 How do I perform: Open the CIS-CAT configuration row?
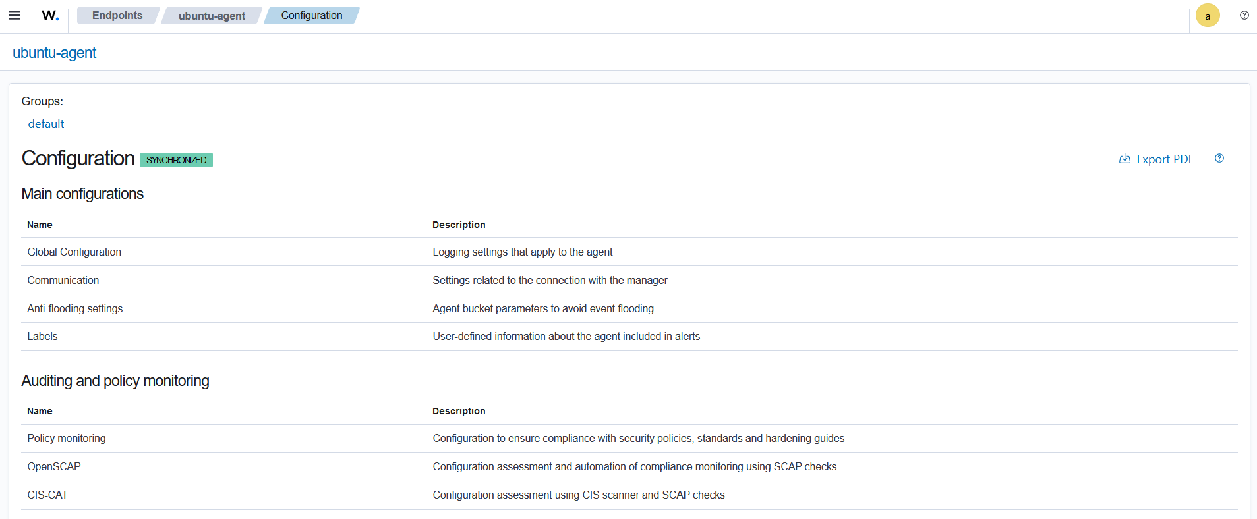click(x=47, y=495)
